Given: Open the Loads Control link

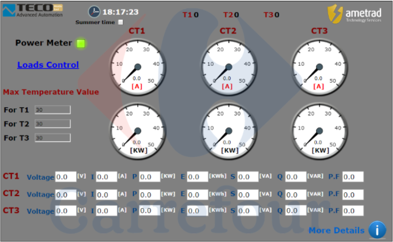Looking at the screenshot, I should (x=48, y=65).
